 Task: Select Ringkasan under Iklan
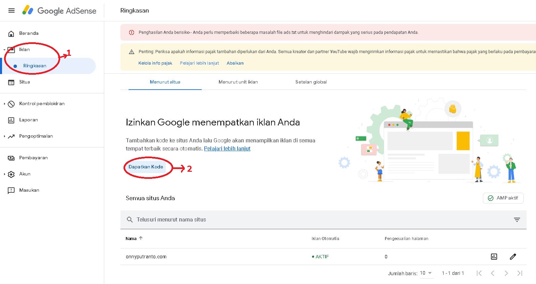35,66
